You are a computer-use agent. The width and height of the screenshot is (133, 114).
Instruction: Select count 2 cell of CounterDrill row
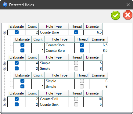click(32, 99)
